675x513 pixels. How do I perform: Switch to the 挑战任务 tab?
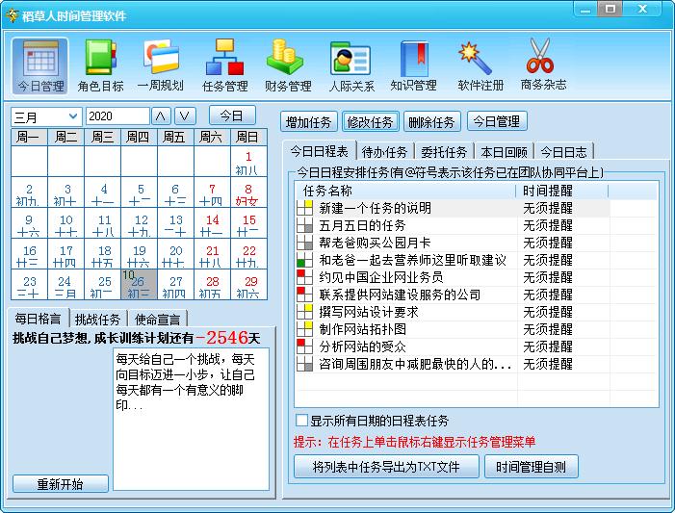(x=98, y=319)
